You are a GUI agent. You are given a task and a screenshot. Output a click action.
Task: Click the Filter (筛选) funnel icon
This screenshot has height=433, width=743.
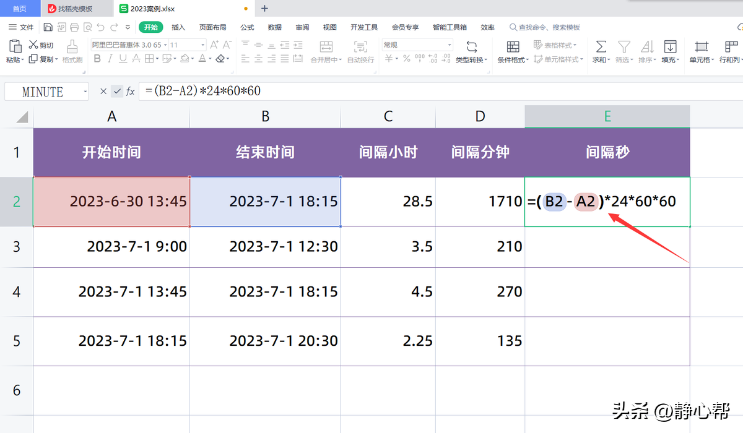[624, 47]
